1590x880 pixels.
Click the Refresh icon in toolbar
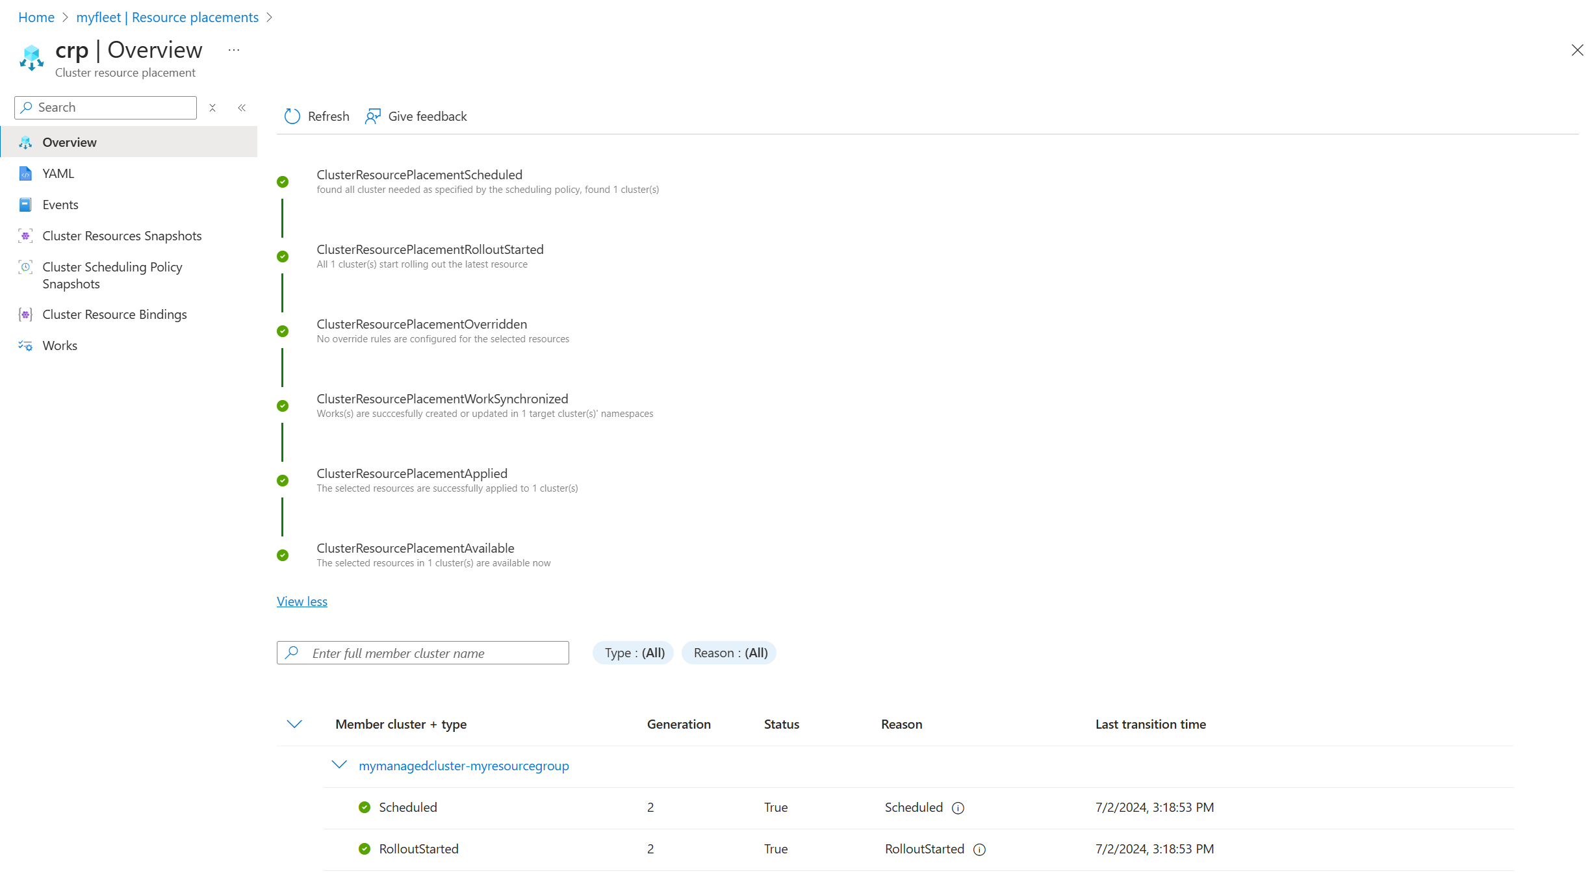292,116
